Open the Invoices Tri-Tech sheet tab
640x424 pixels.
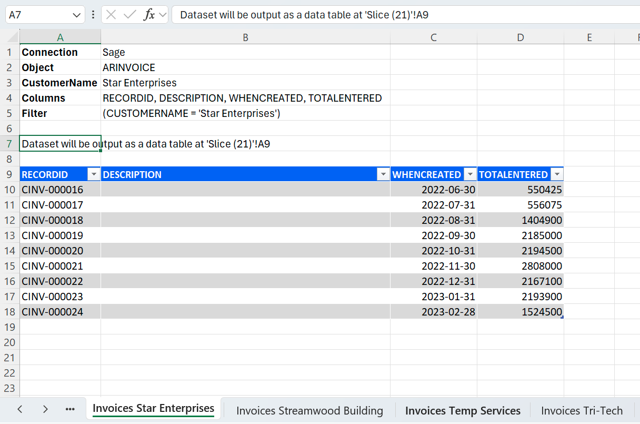click(x=582, y=410)
